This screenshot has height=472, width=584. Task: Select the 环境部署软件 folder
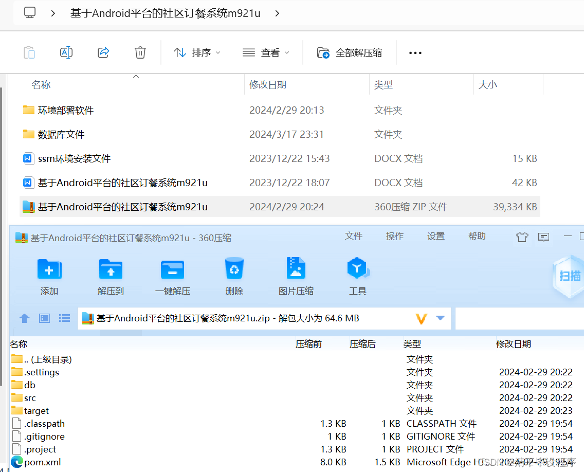pos(280,110)
